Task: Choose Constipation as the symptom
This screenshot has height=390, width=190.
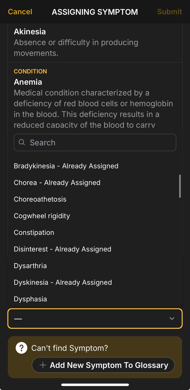Action: 34,232
